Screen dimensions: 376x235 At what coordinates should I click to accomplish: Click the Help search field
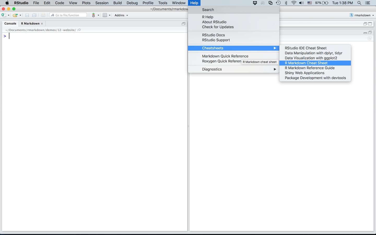(248, 10)
